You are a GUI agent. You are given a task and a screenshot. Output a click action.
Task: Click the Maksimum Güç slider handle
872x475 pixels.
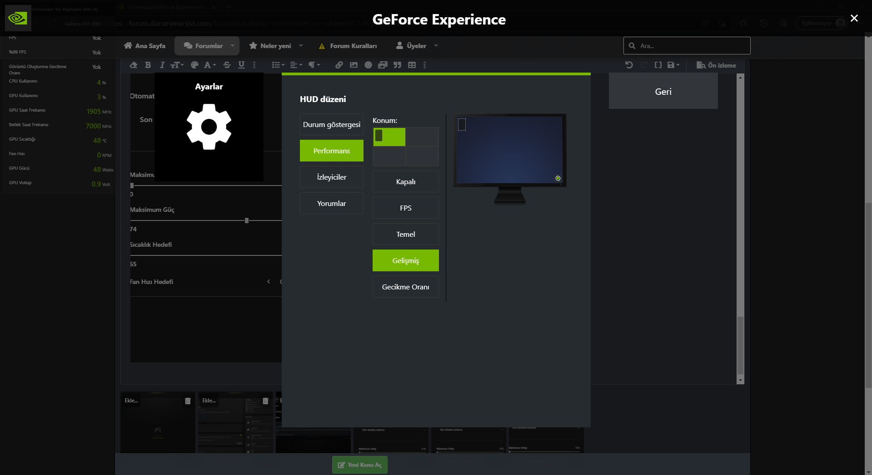point(247,220)
